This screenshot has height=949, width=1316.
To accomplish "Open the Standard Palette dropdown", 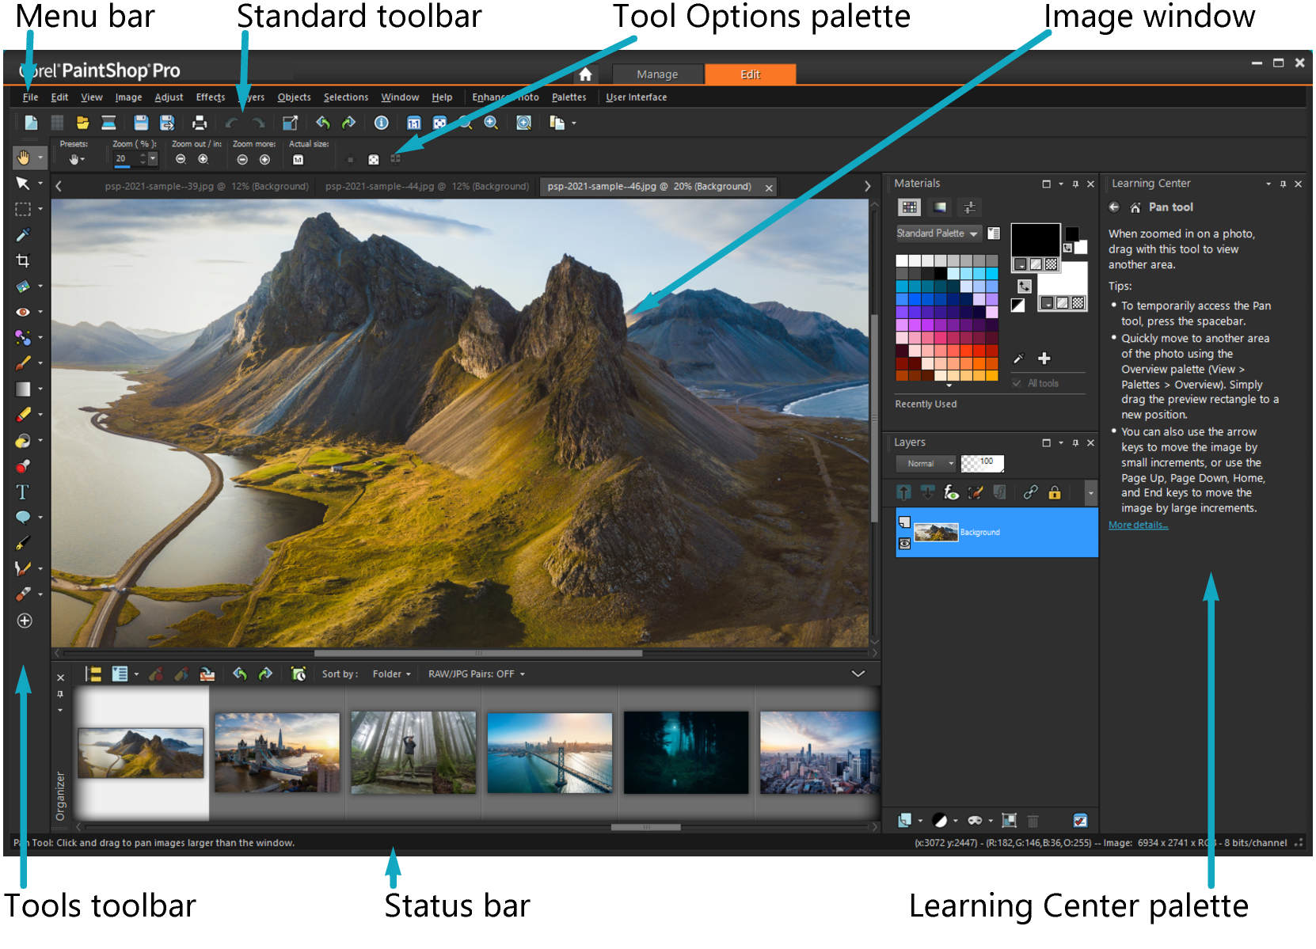I will [938, 233].
